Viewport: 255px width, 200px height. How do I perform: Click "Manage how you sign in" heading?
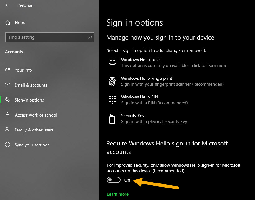pyautogui.click(x=160, y=37)
